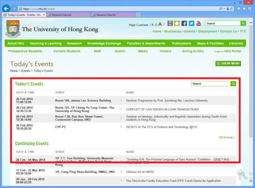Open Libraries menu
The width and height of the screenshot is (255, 188).
tap(236, 43)
